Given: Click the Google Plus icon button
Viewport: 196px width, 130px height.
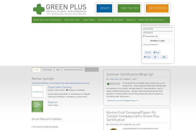Looking at the screenshot, I should tap(155, 57).
